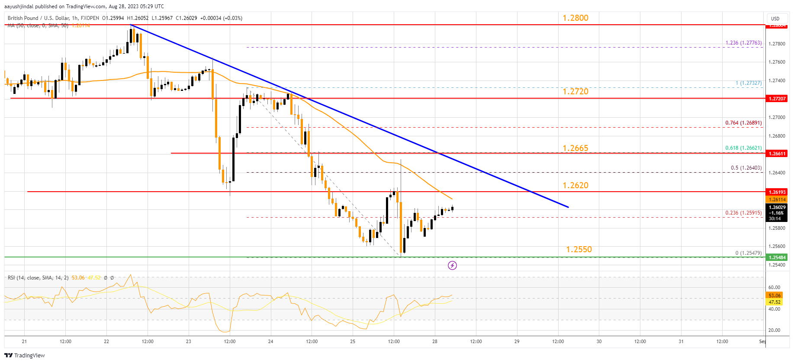Click the 20.00 RSI scale value
The image size is (794, 363).
click(x=774, y=330)
